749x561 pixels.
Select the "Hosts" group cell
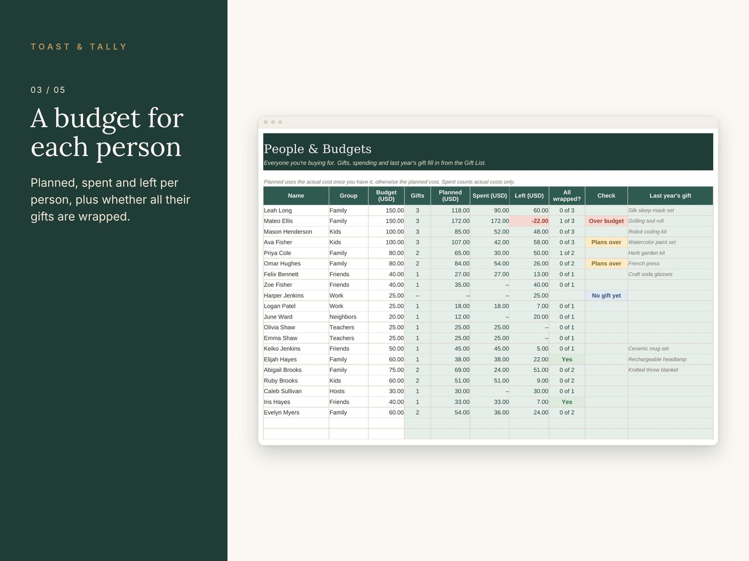[348, 392]
